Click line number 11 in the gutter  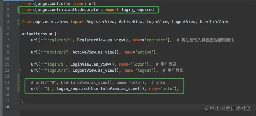pyautogui.click(x=7, y=65)
